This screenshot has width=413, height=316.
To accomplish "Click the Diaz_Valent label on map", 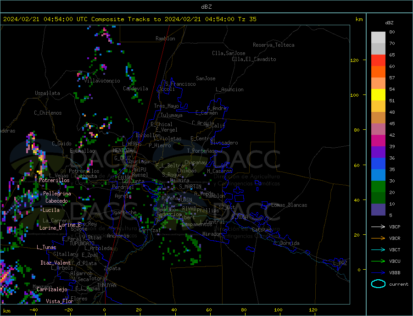I will point(56,263).
